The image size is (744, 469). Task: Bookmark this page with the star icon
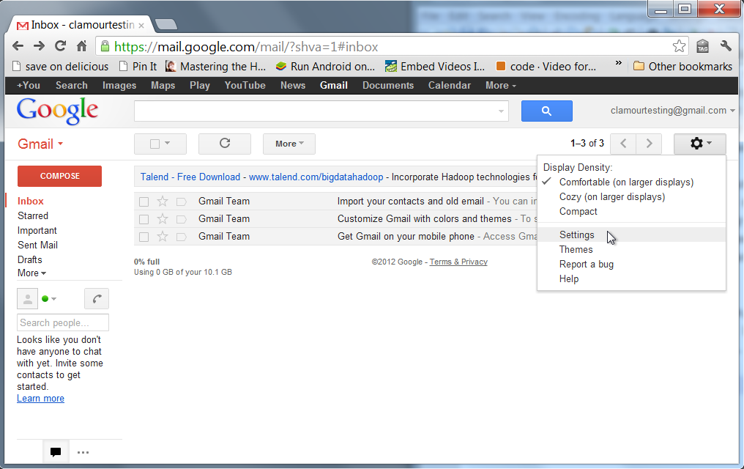[679, 46]
